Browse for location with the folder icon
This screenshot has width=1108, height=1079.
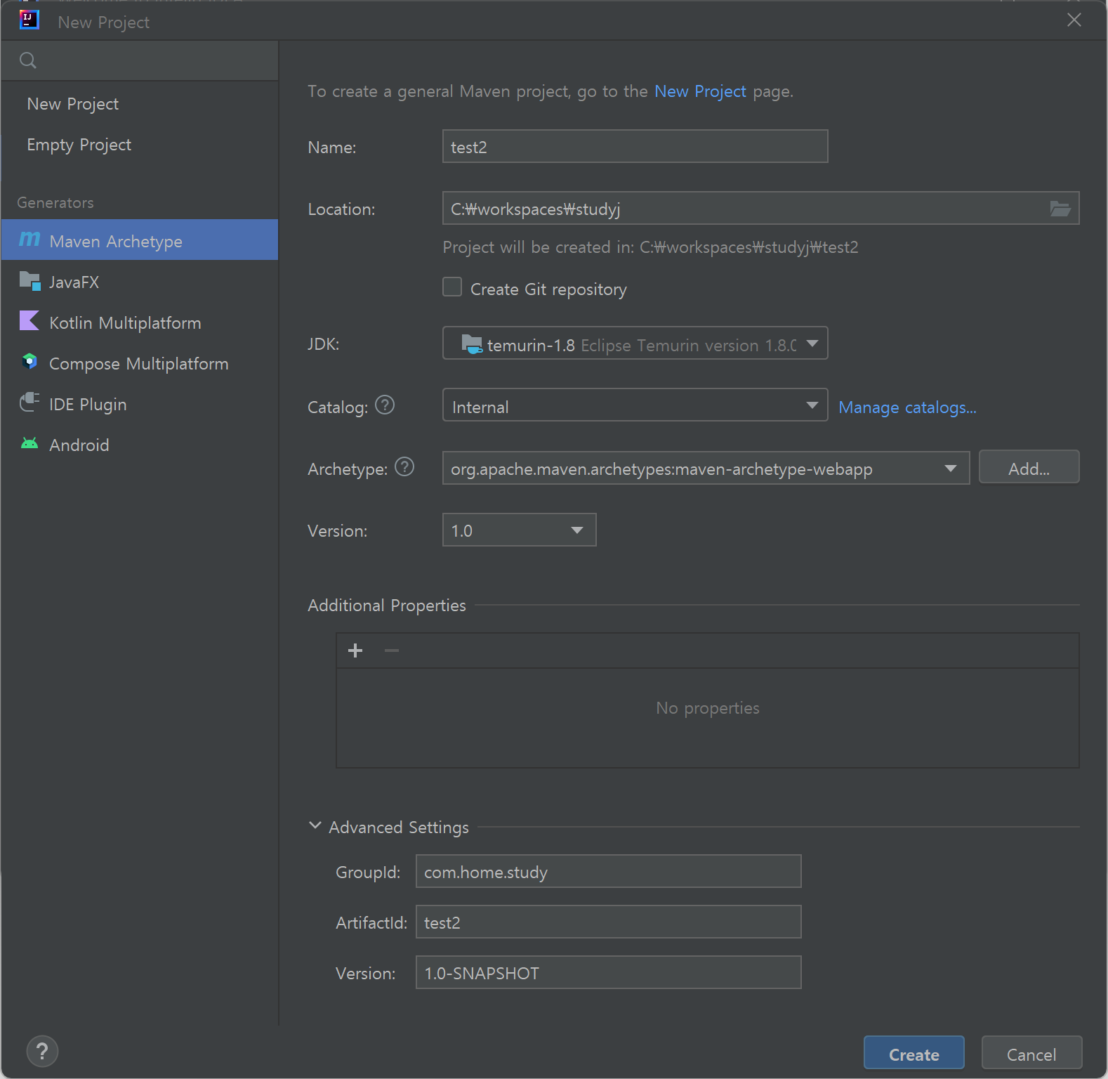[1060, 208]
